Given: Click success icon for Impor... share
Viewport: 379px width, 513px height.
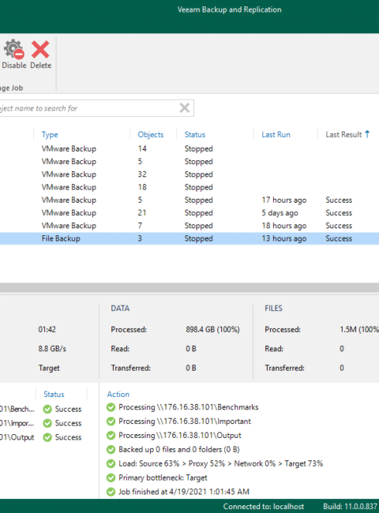Looking at the screenshot, I should click(x=47, y=423).
